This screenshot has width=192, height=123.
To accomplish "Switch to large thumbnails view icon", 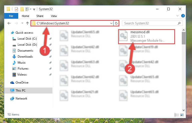I will (182, 115).
